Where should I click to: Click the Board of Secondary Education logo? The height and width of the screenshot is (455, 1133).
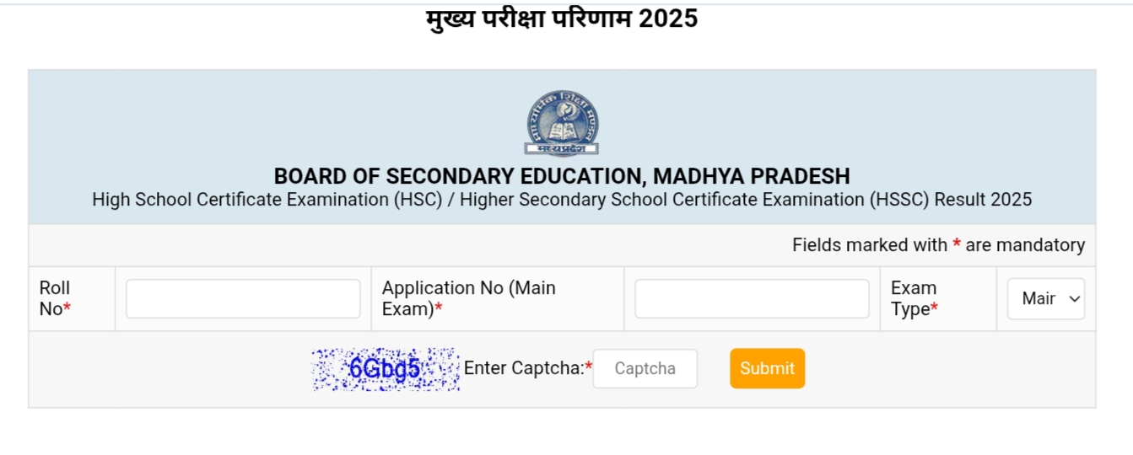[x=562, y=124]
